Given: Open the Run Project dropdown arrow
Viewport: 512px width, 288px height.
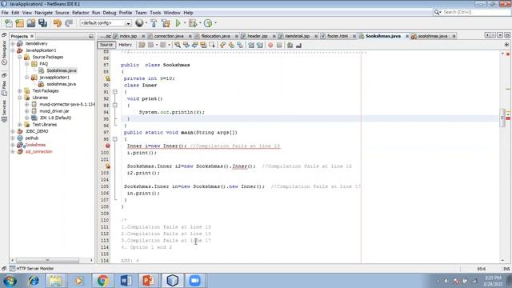Looking at the screenshot, I should [x=185, y=23].
